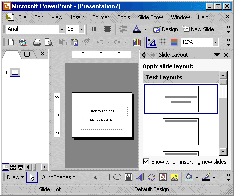The height and width of the screenshot is (196, 234).
Task: Select the Arrow drawing tool
Action: pyautogui.click(x=94, y=177)
